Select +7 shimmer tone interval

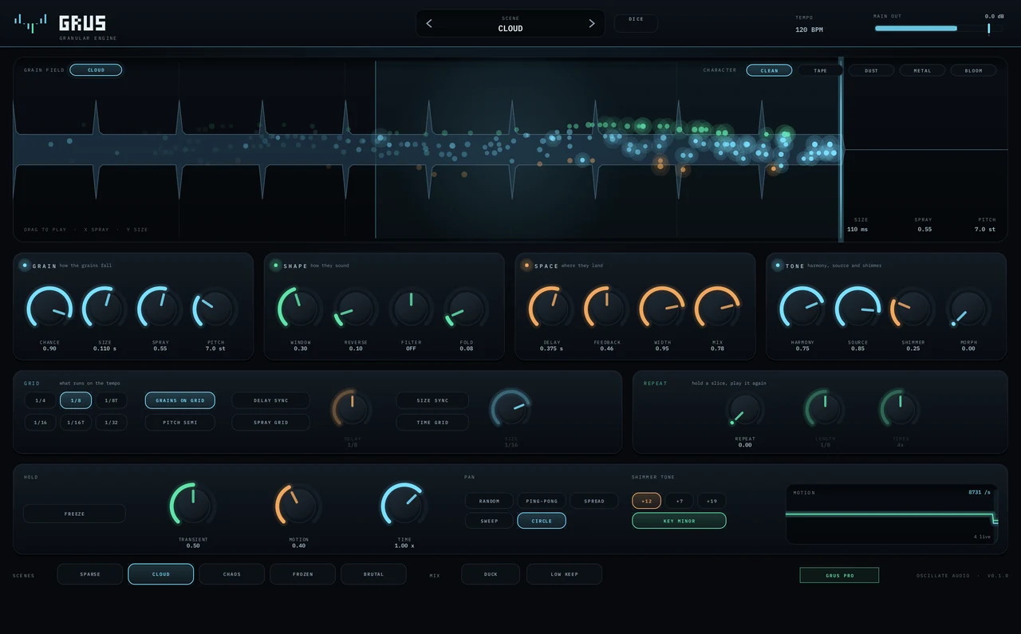[x=679, y=501]
